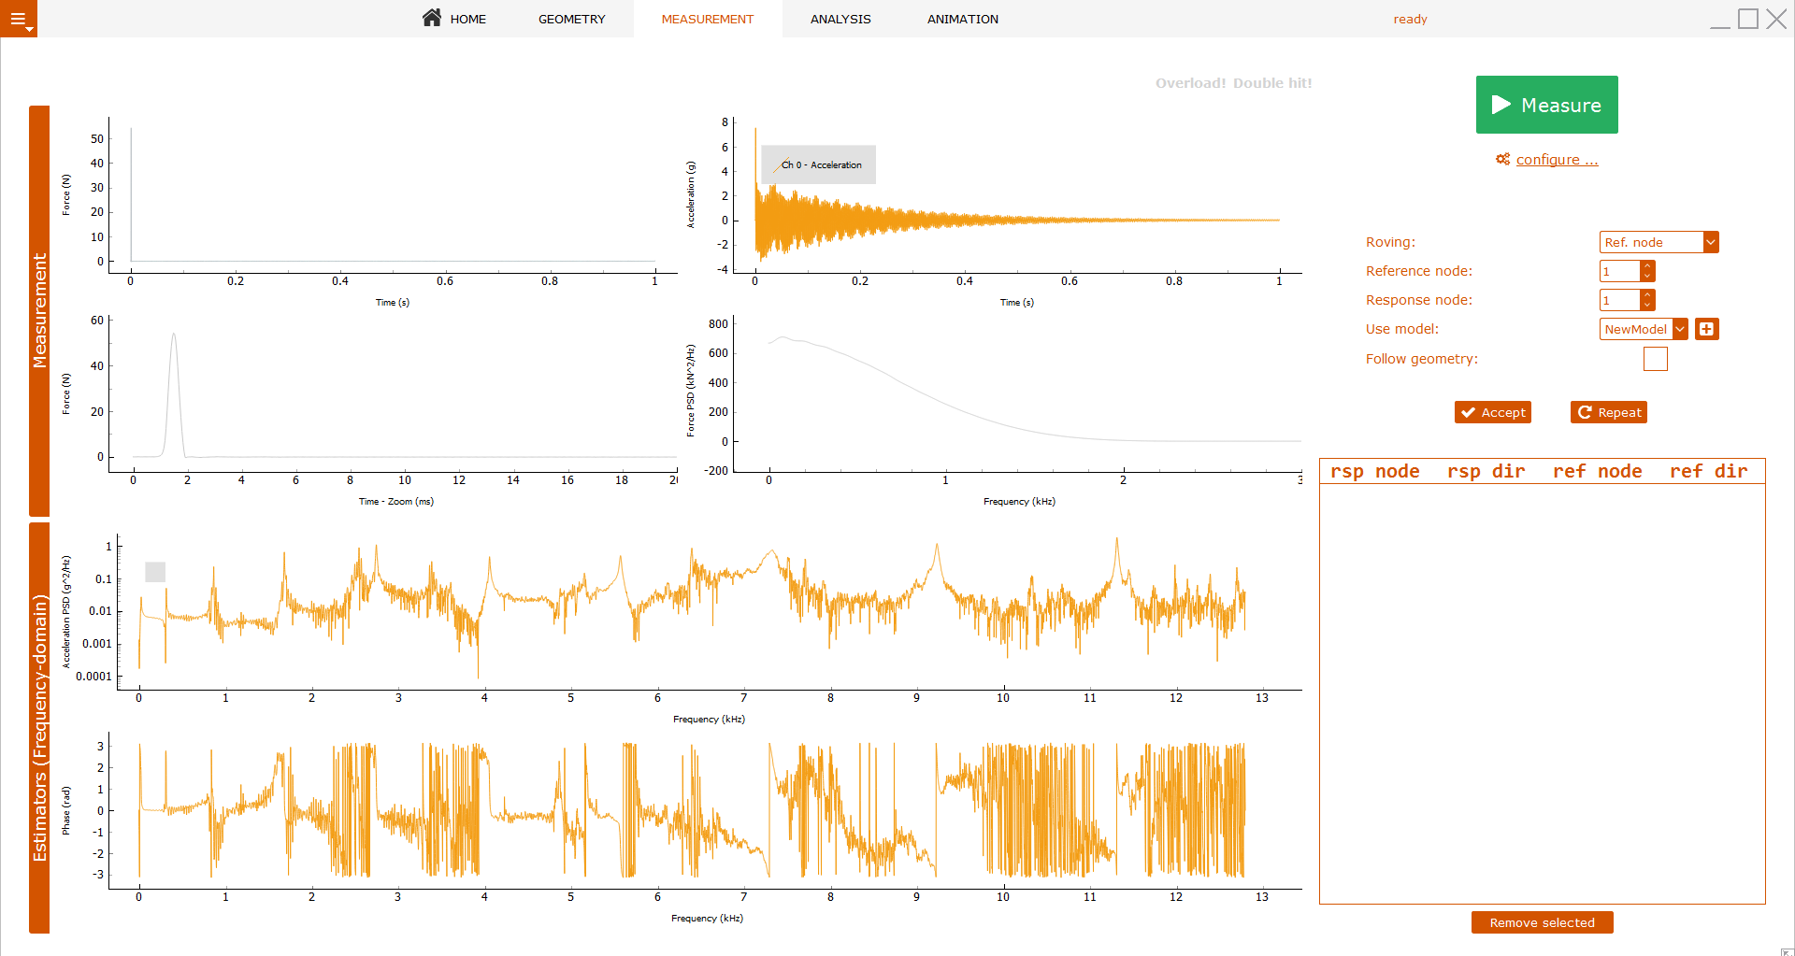Click the rsp dir column header
The width and height of the screenshot is (1795, 956).
tap(1486, 472)
